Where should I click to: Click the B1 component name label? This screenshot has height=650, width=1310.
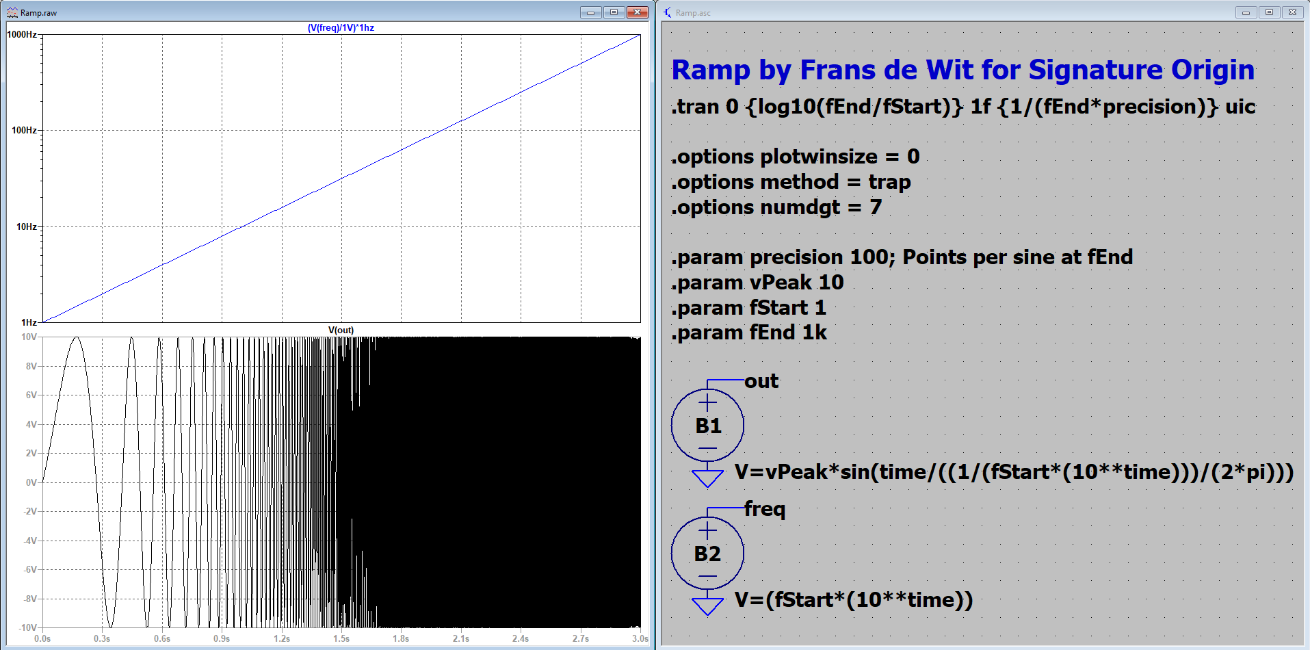[708, 426]
